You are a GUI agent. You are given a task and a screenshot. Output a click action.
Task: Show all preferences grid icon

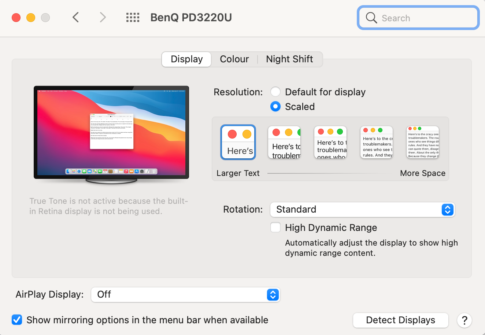(133, 17)
